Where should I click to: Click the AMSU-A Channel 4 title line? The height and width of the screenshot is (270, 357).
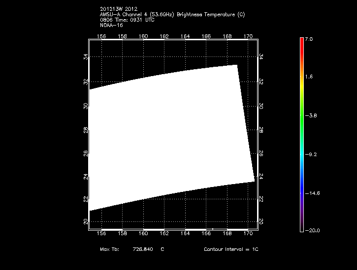[172, 15]
